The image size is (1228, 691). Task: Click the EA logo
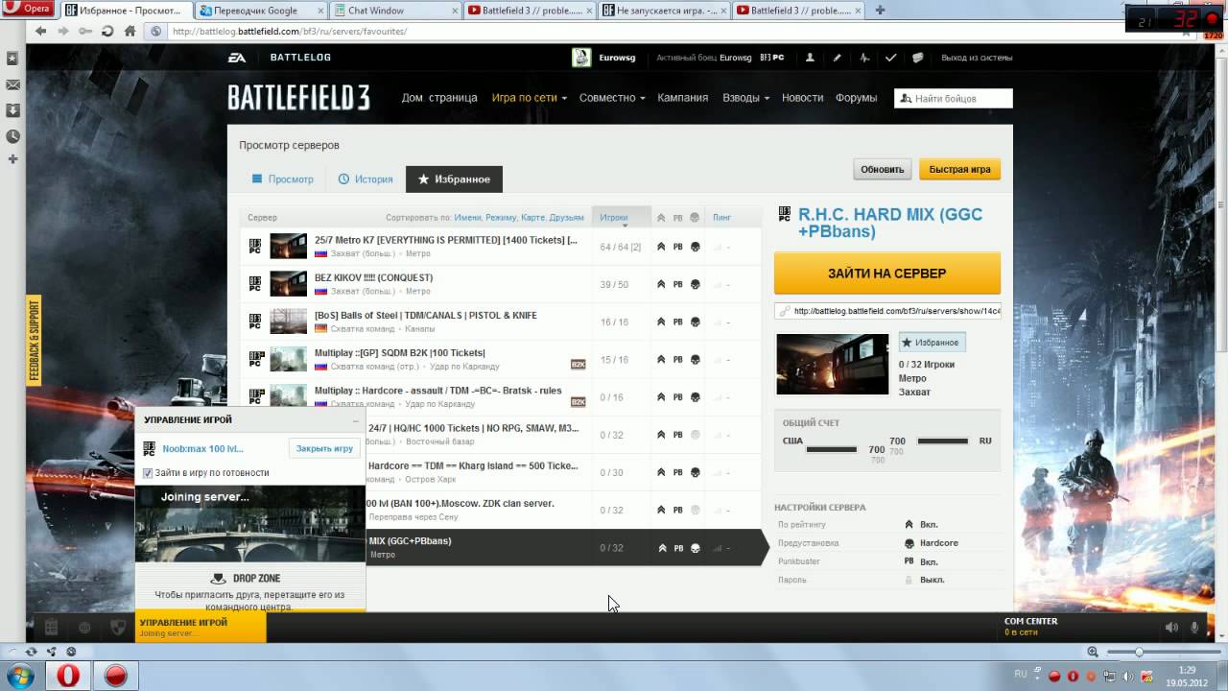point(237,58)
